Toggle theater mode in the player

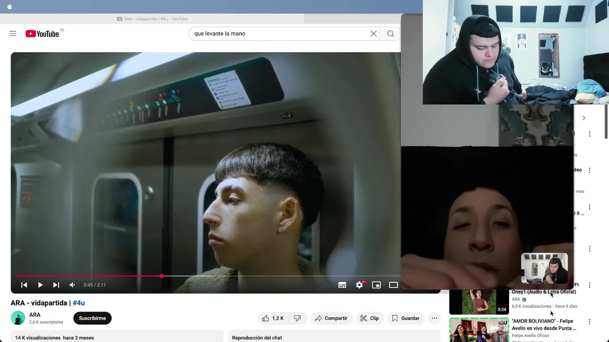coord(393,285)
